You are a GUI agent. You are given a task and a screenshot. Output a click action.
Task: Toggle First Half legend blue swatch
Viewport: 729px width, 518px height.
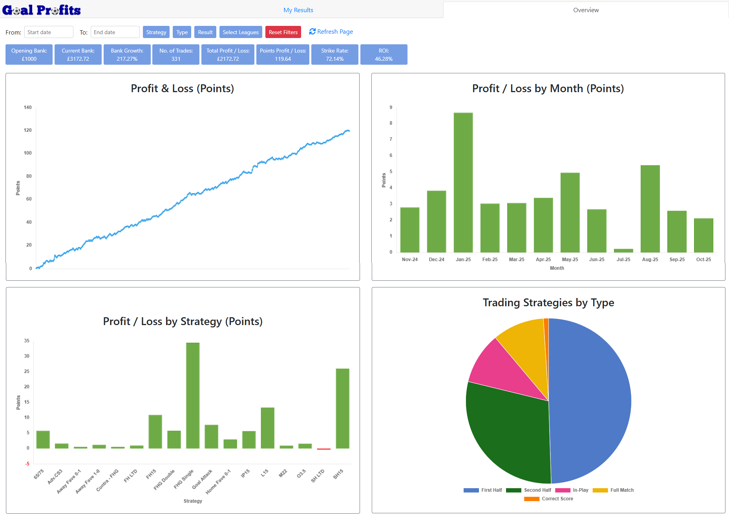[471, 490]
